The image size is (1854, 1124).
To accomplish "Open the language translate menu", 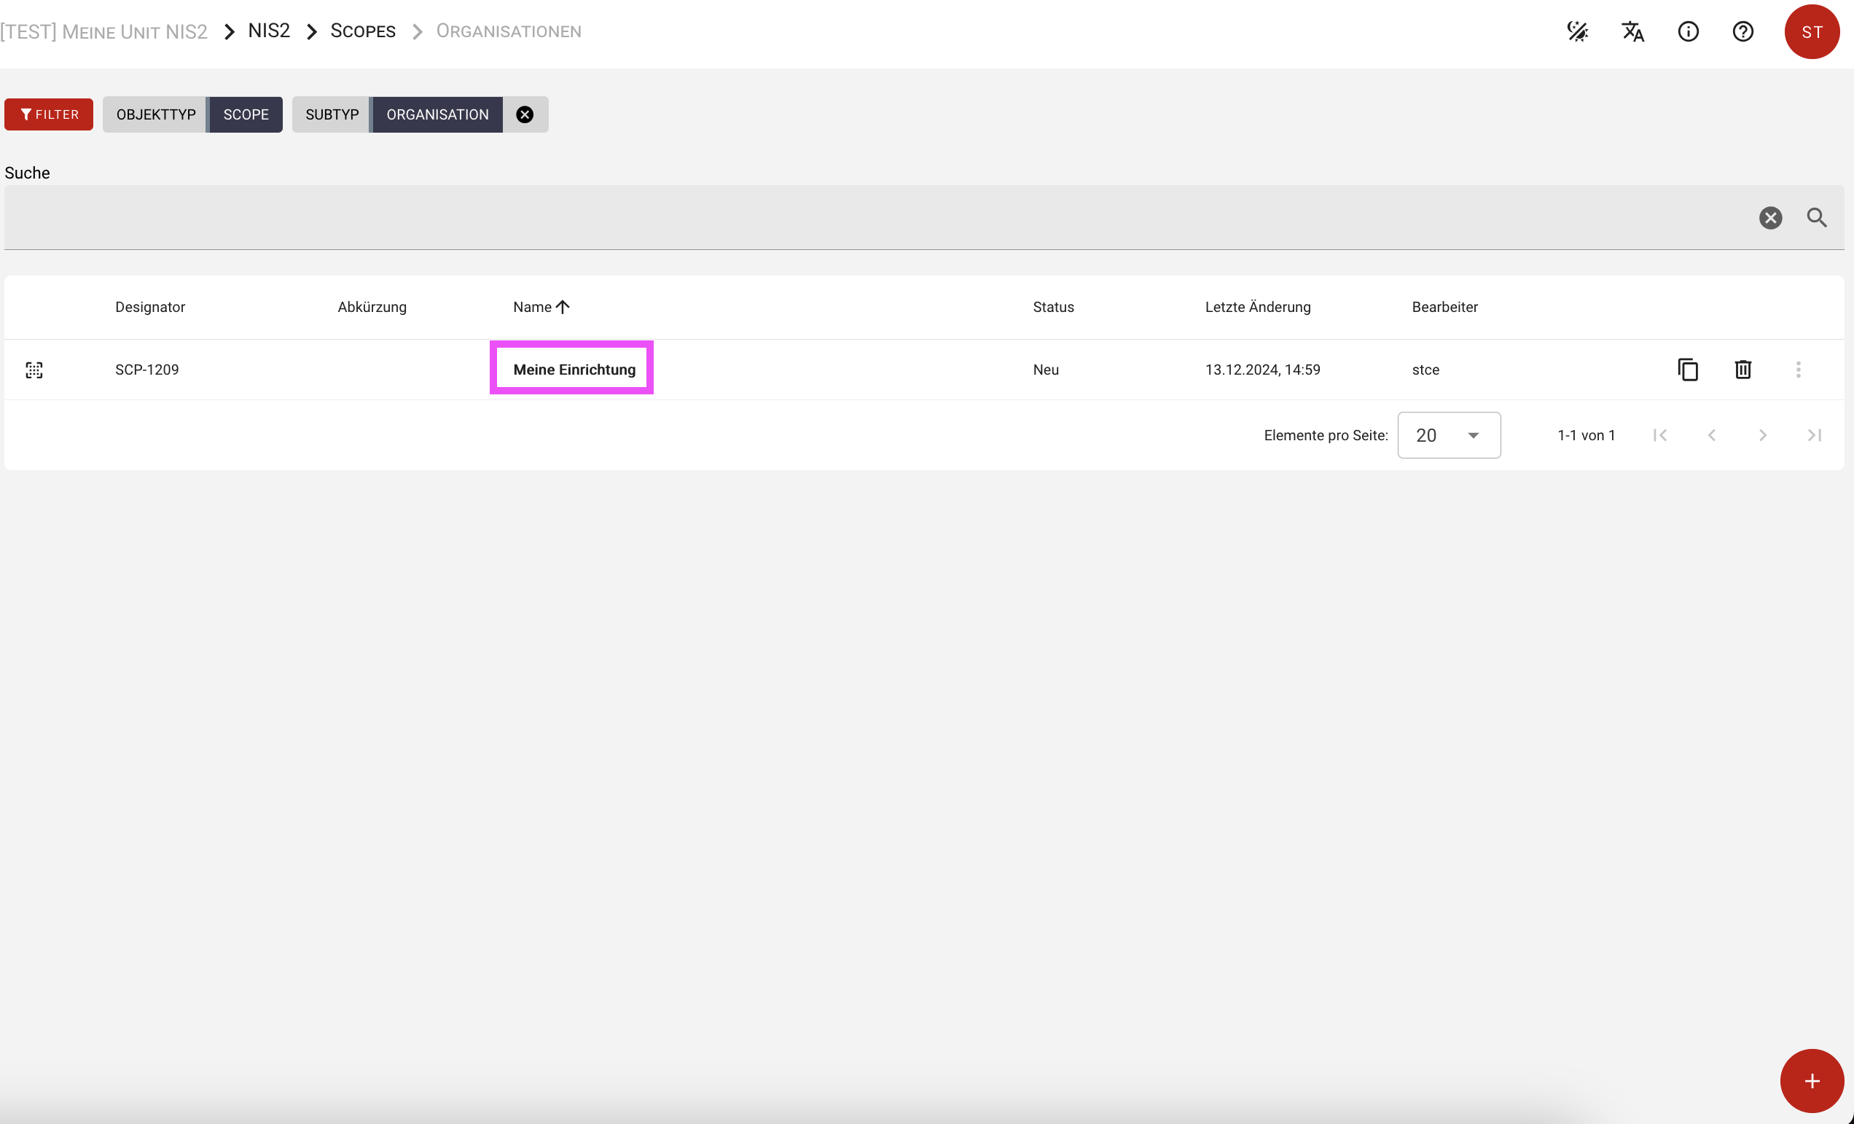I will (1632, 31).
